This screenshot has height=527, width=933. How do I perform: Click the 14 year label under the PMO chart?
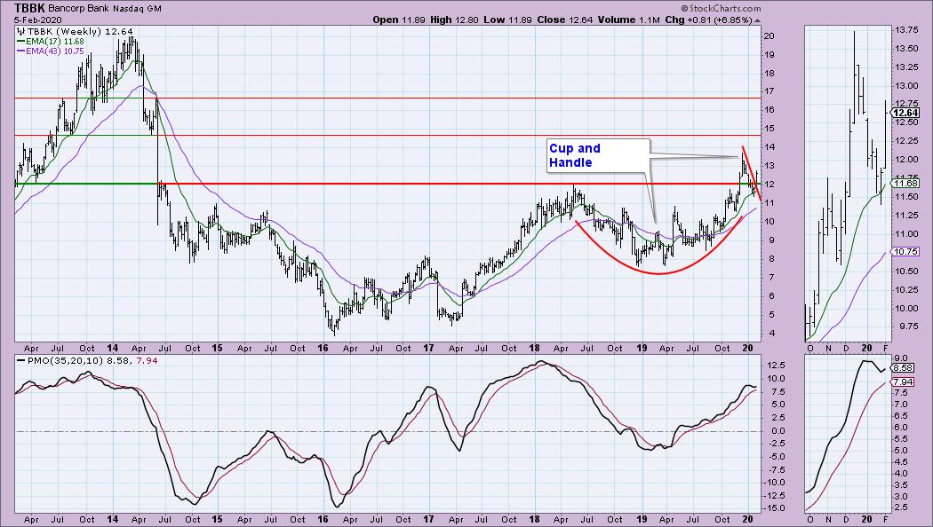112,519
